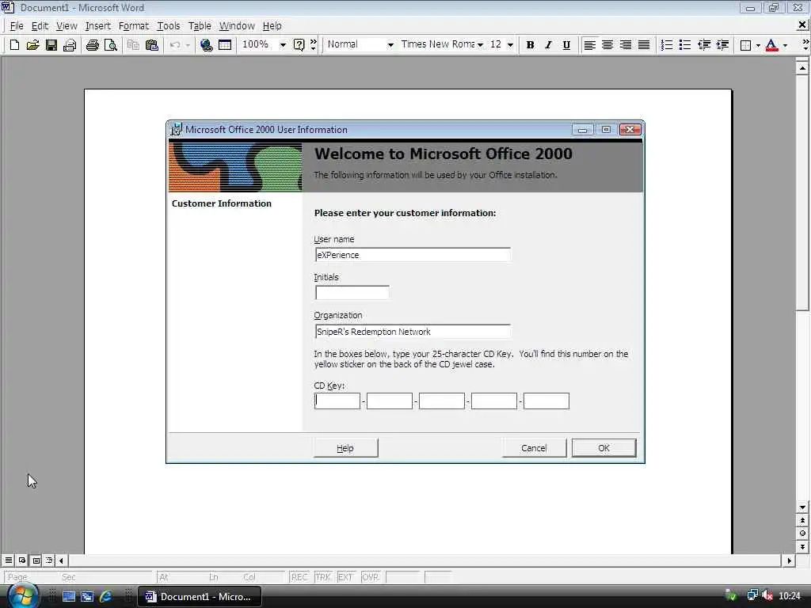Set Align Right paragraph alignment
811x608 pixels.
(626, 45)
